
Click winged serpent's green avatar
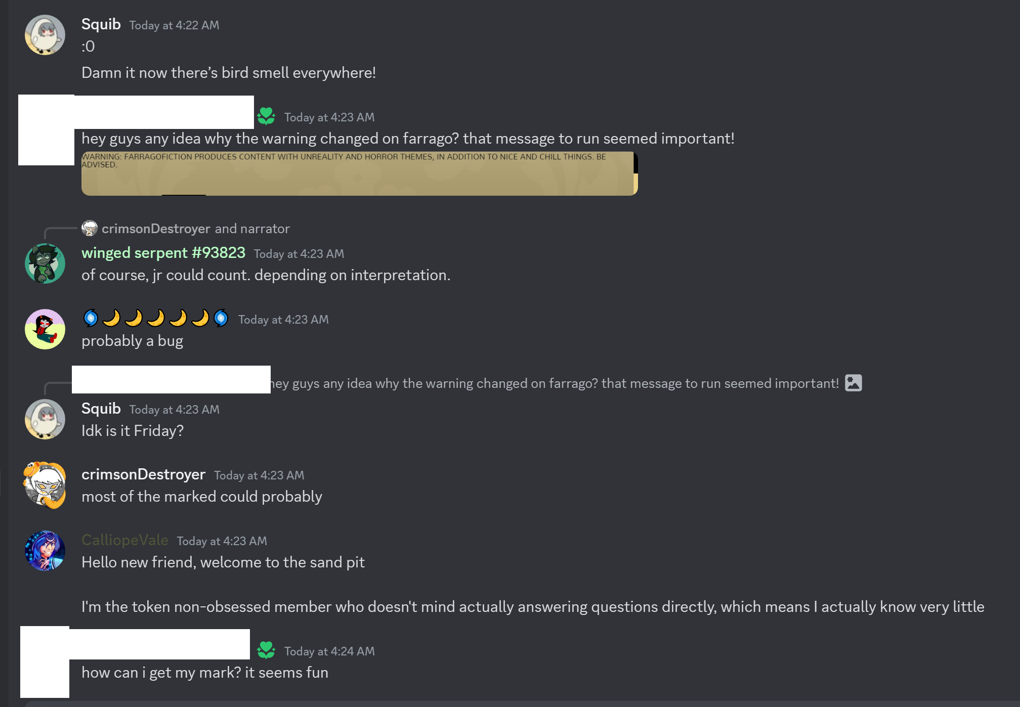click(45, 263)
